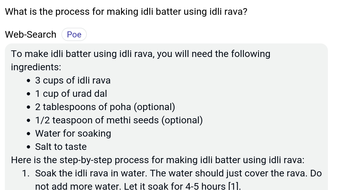Select the methi seeds ingredient line
This screenshot has width=363, height=190.
pyautogui.click(x=119, y=120)
